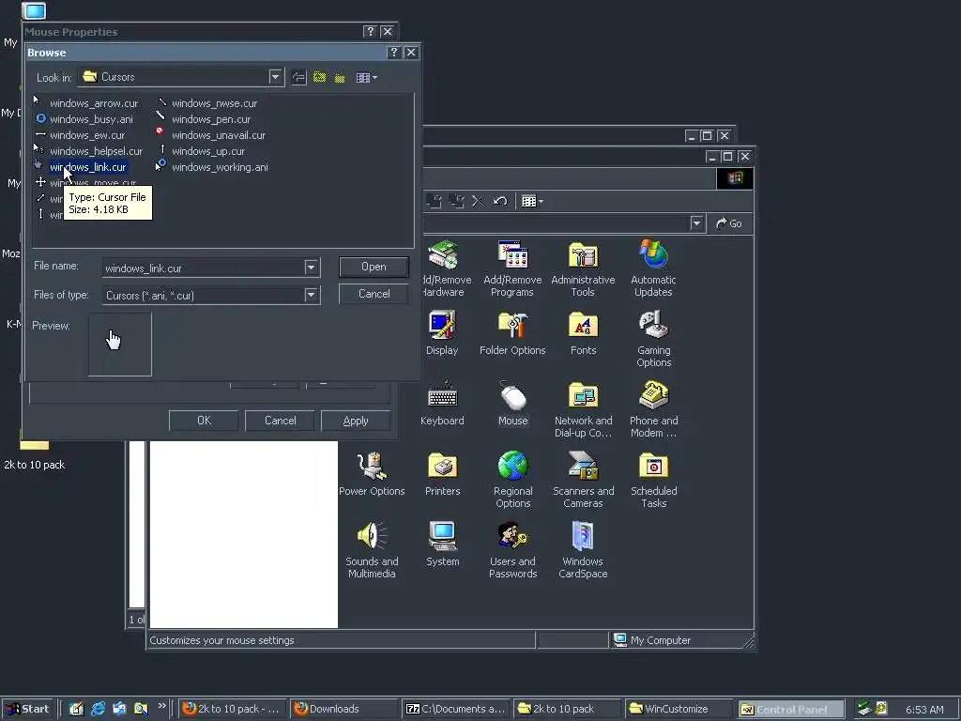Expand the Look in Cursors dropdown
The image size is (961, 721).
(x=275, y=77)
